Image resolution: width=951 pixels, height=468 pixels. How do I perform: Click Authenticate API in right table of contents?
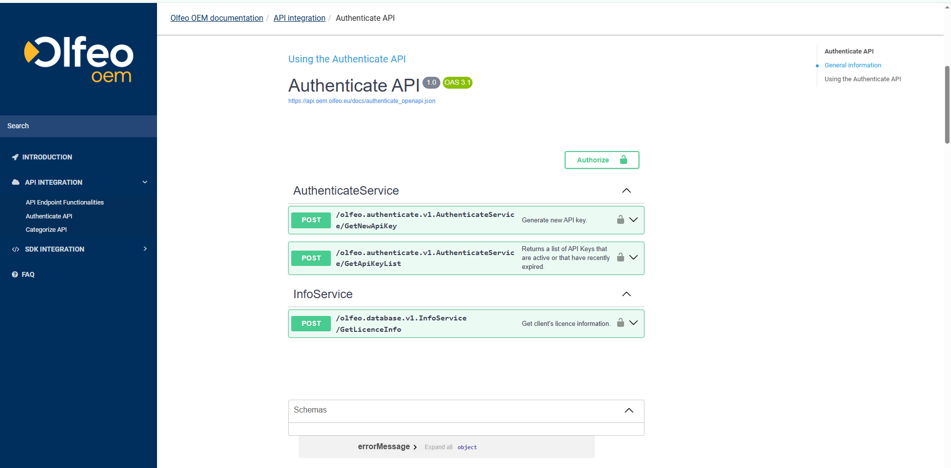[849, 52]
